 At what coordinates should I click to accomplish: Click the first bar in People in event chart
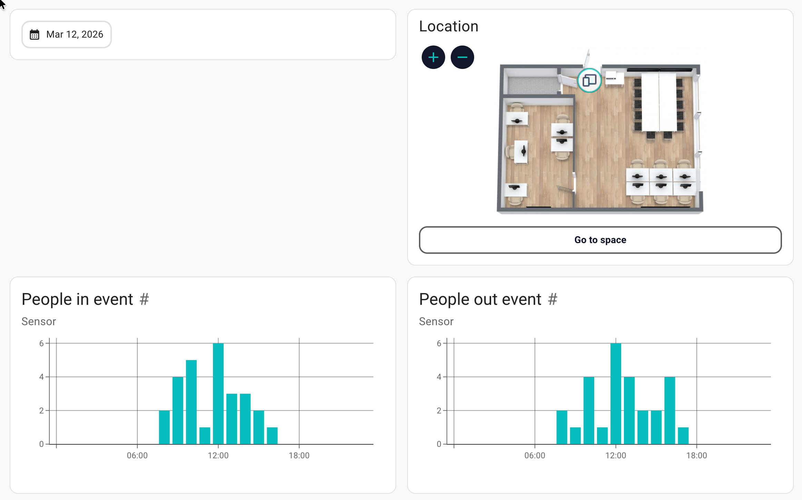point(164,427)
